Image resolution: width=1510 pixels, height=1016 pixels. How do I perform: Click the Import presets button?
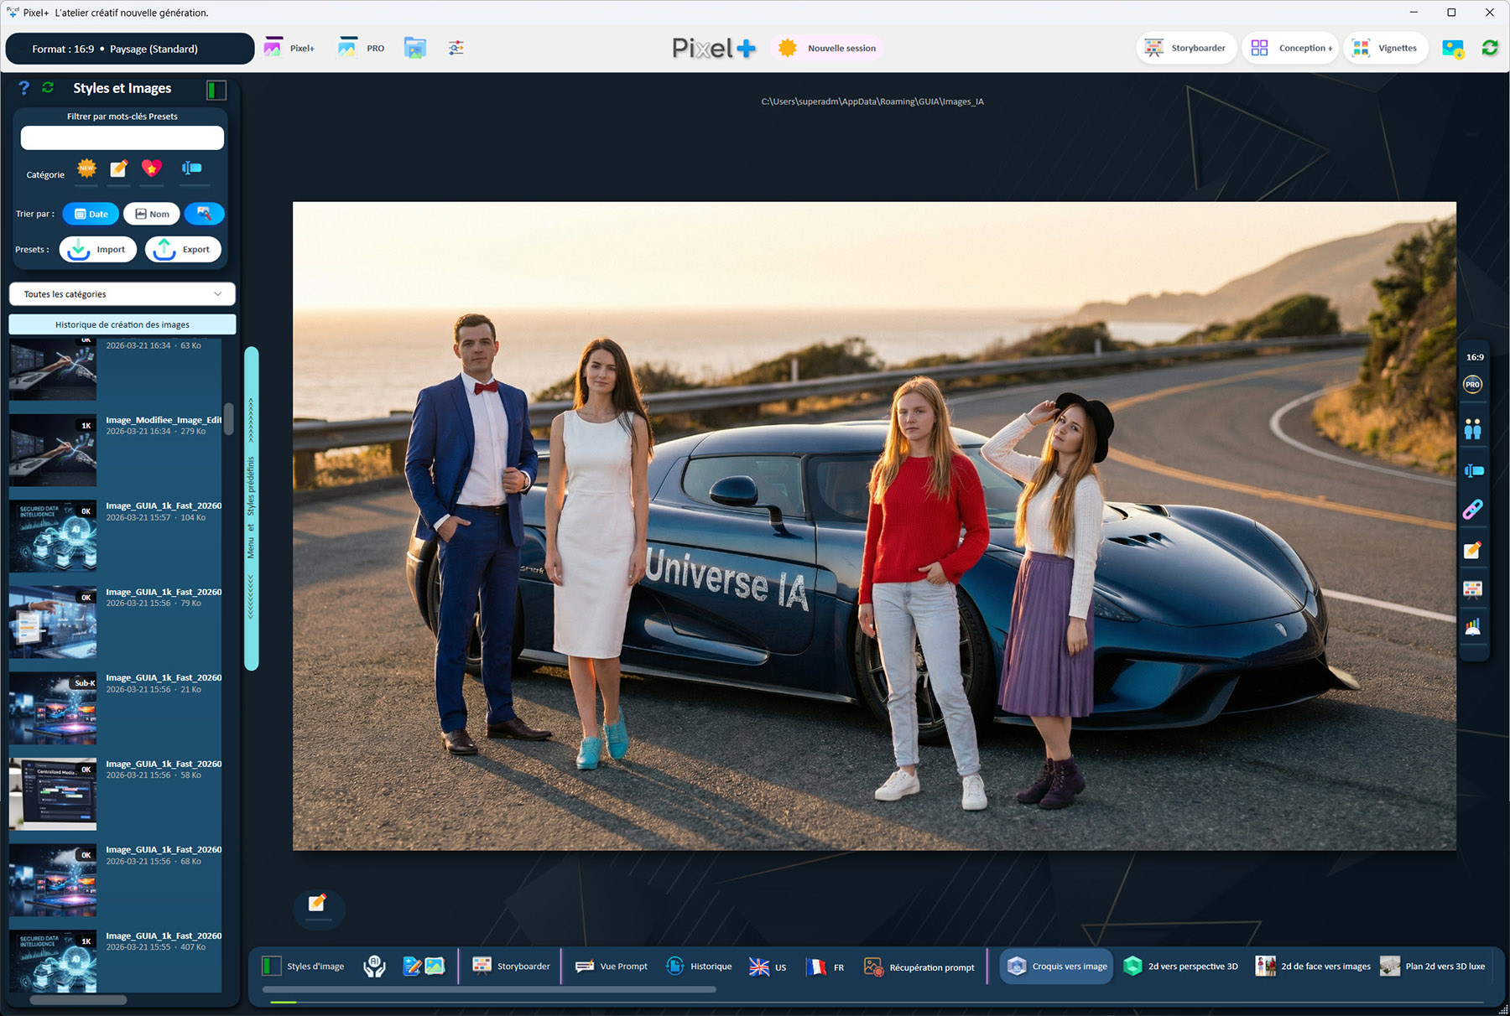[98, 250]
